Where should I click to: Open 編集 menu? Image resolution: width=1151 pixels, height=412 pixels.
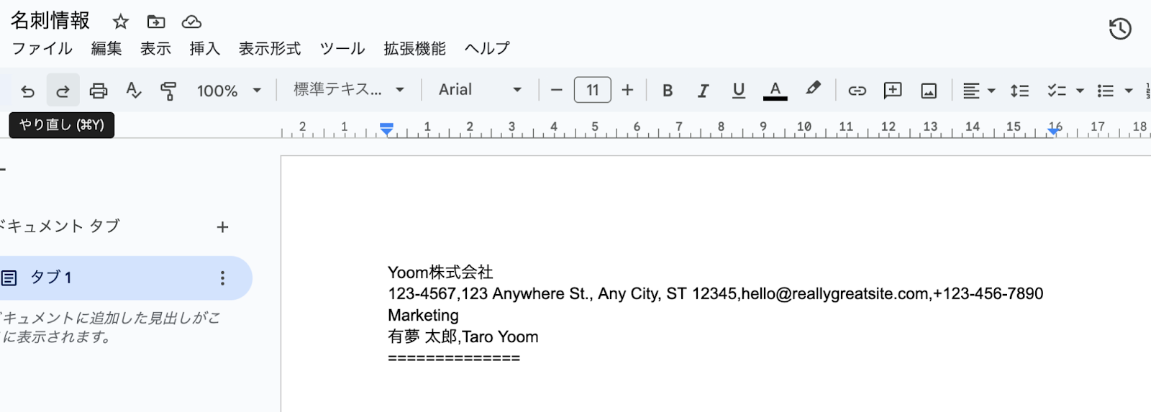click(x=106, y=49)
